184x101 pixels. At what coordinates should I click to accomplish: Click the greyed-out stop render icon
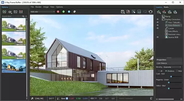[145, 12]
